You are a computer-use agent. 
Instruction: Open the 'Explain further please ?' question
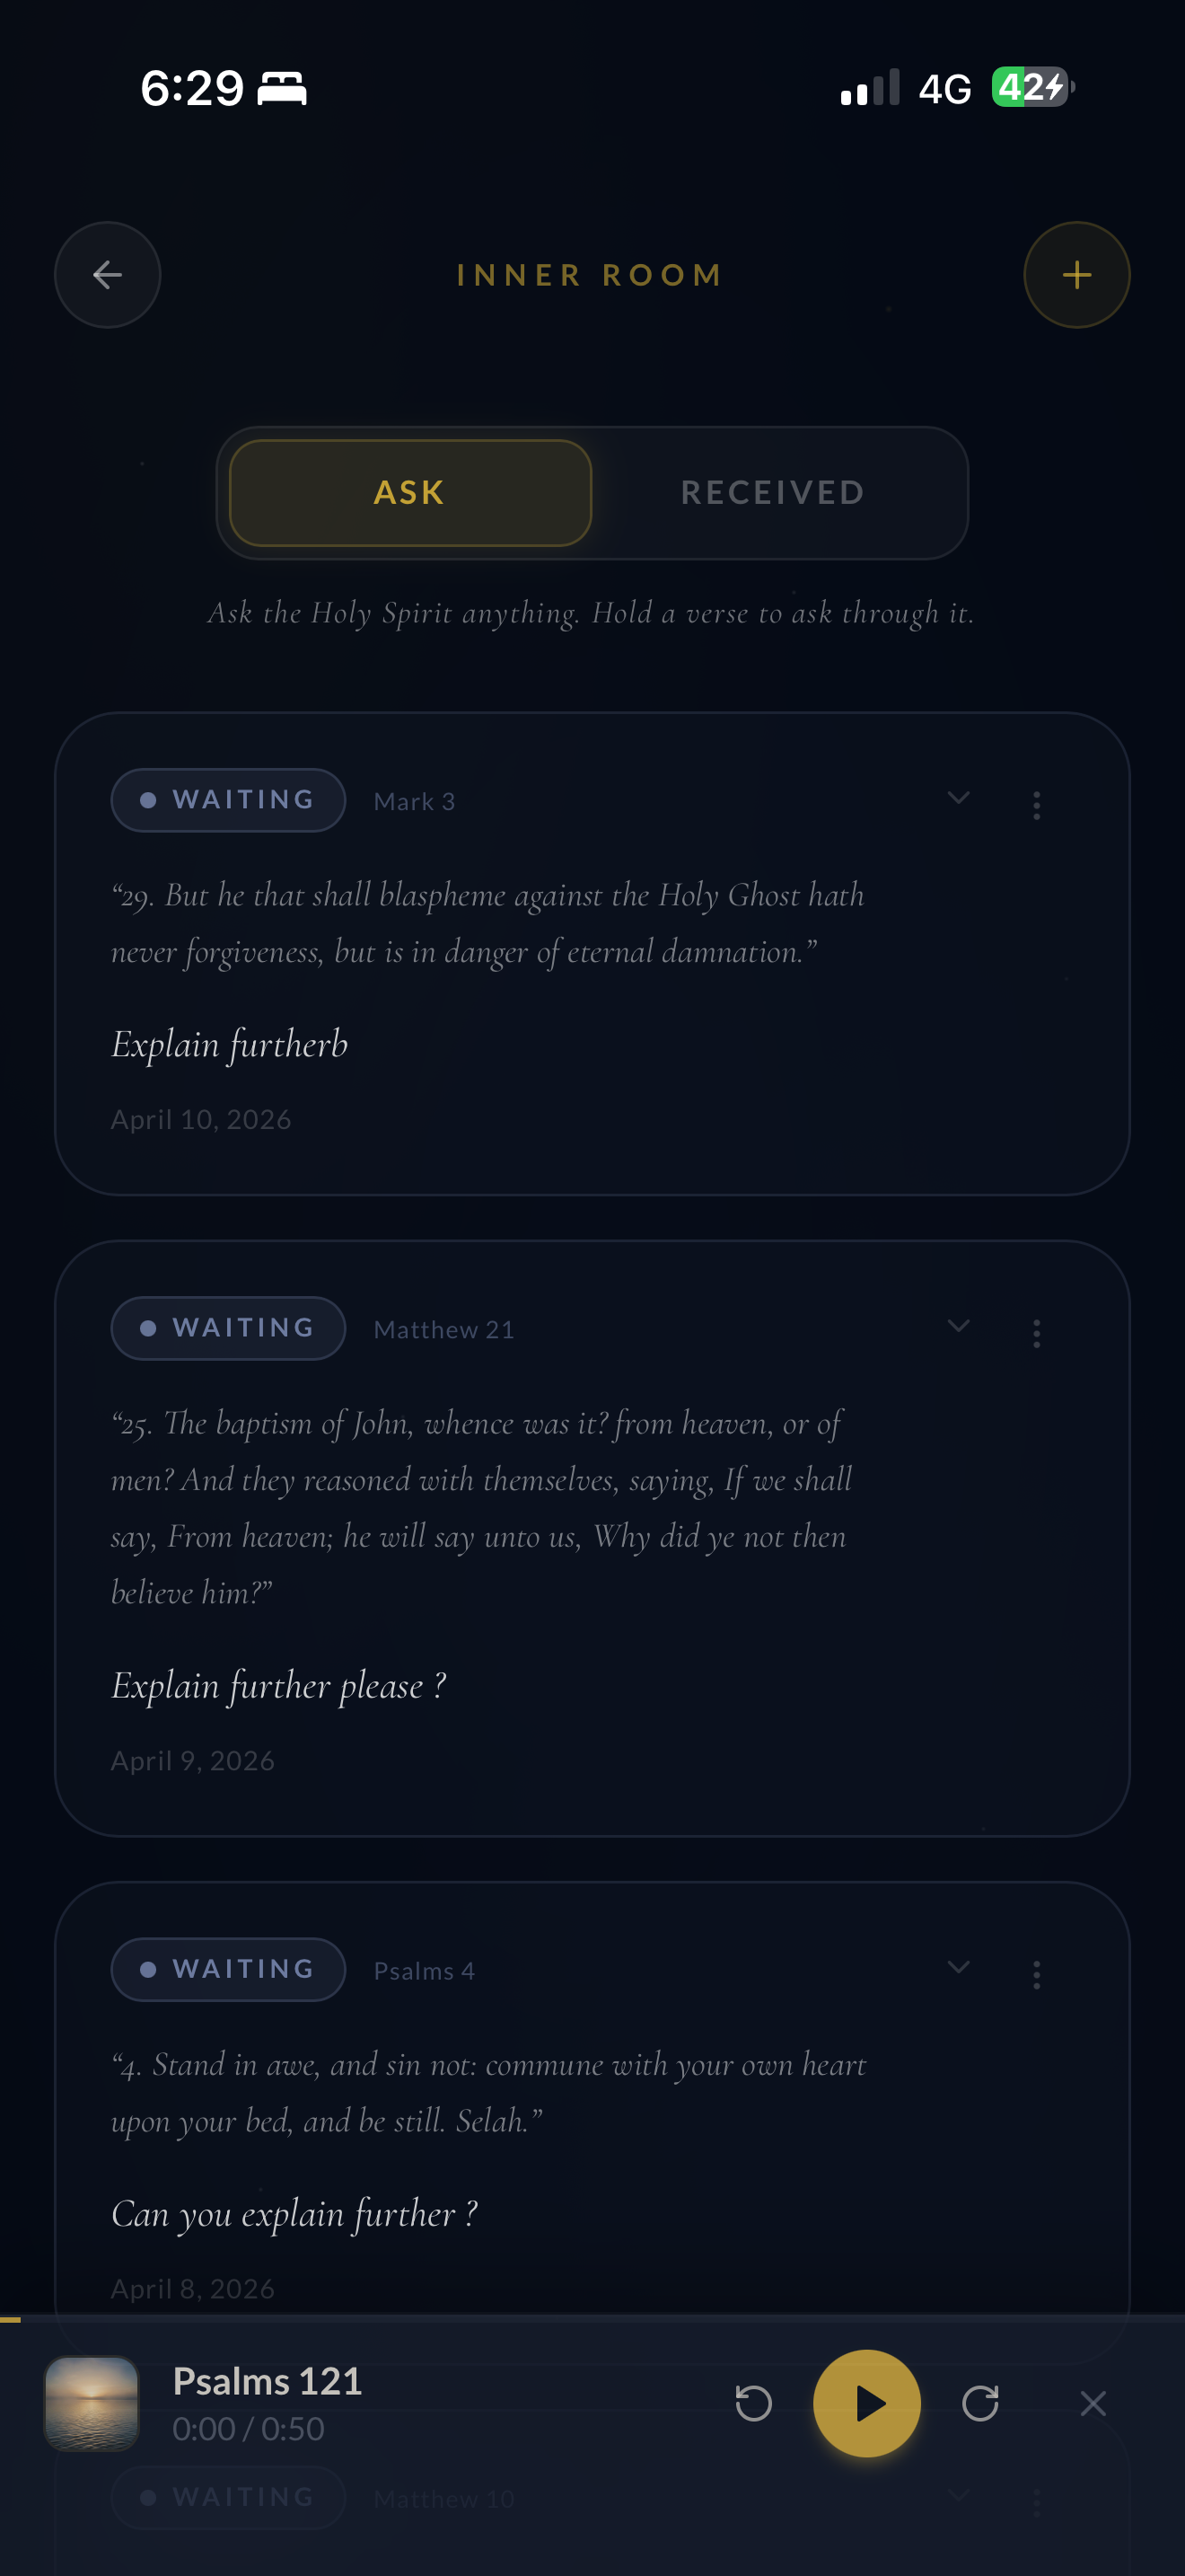pos(279,1686)
